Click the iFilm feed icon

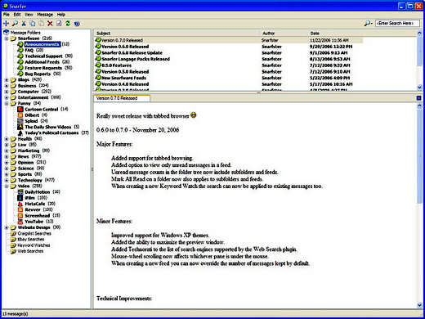point(20,198)
